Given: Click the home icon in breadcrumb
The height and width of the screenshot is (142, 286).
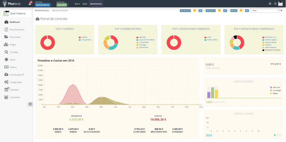Looking at the screenshot, I should click(x=36, y=11).
